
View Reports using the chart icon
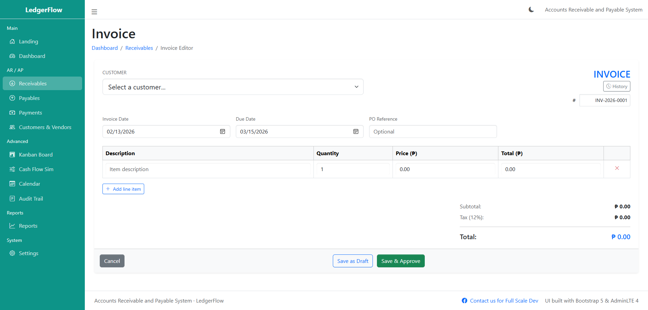[x=12, y=226]
